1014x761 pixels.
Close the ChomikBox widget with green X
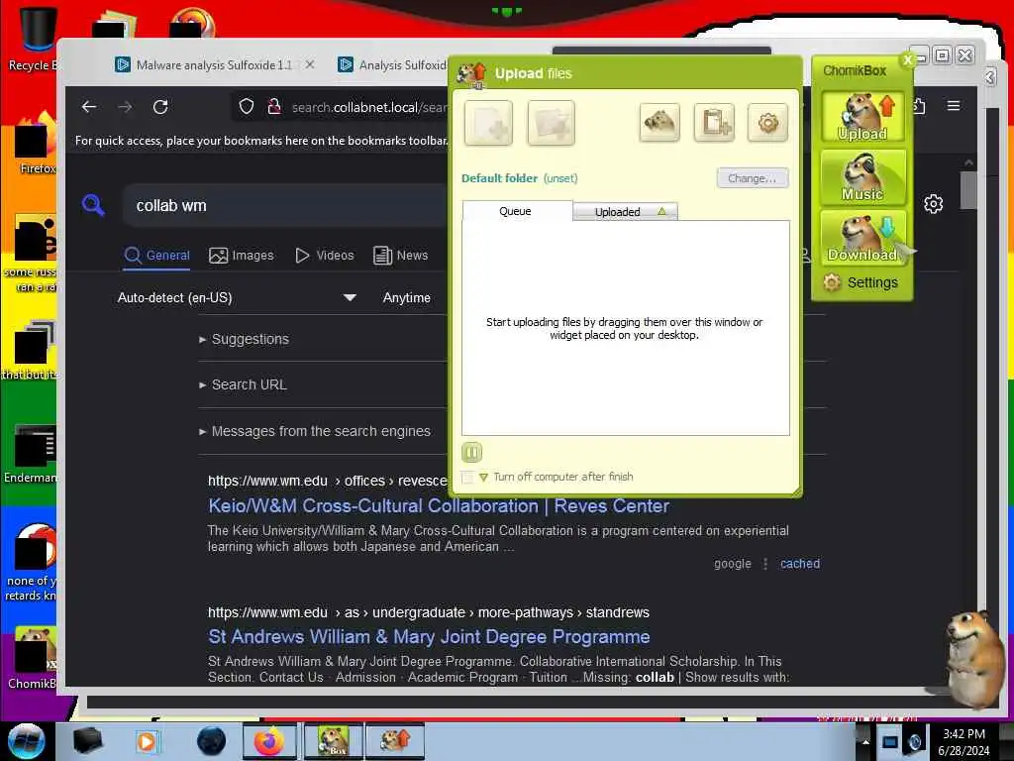pyautogui.click(x=907, y=59)
